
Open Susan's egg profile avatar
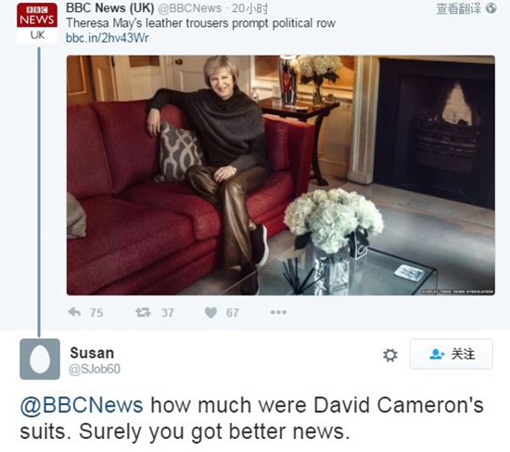pos(40,359)
